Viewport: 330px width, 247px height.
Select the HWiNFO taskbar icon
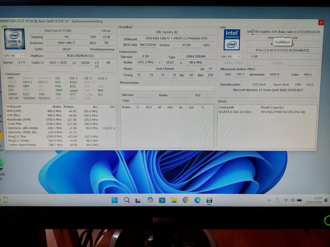tap(209, 200)
